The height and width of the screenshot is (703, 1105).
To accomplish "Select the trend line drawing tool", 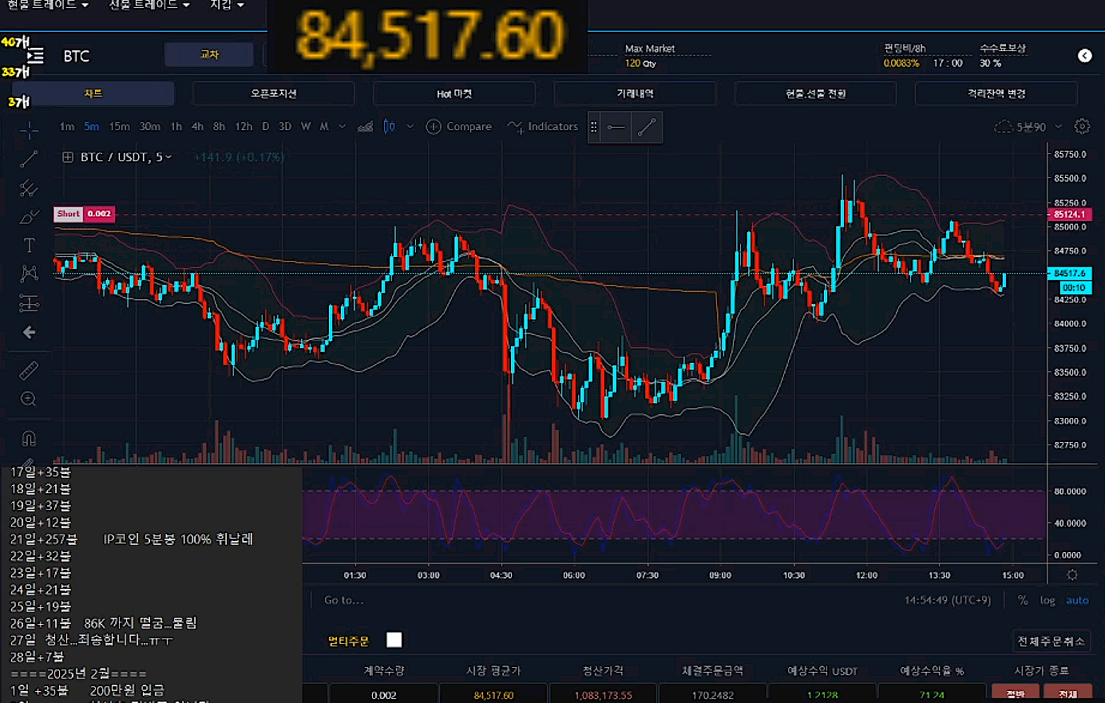I will pos(29,160).
